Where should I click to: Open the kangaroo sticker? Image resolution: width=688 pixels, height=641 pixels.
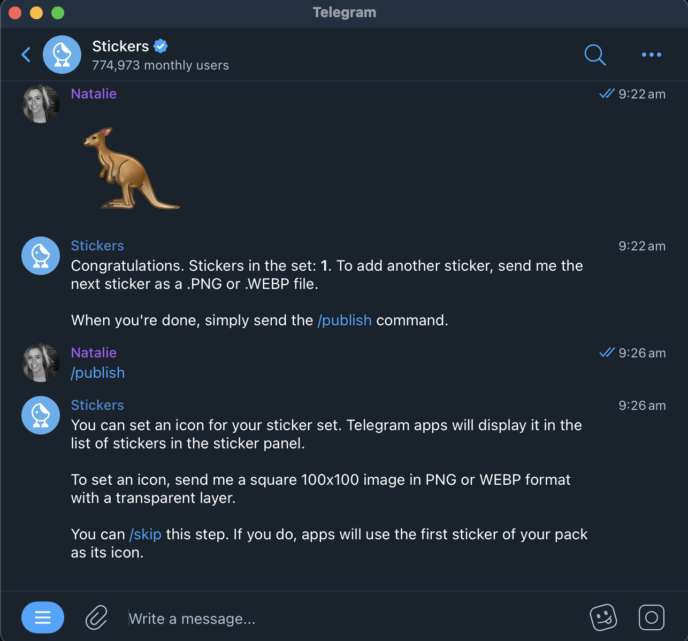[x=130, y=169]
